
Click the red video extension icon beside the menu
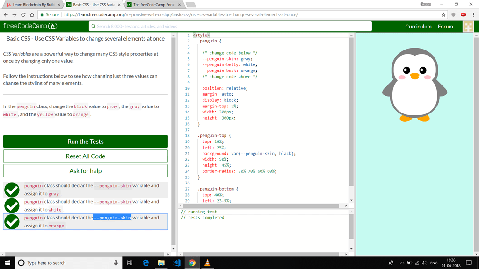point(464,14)
